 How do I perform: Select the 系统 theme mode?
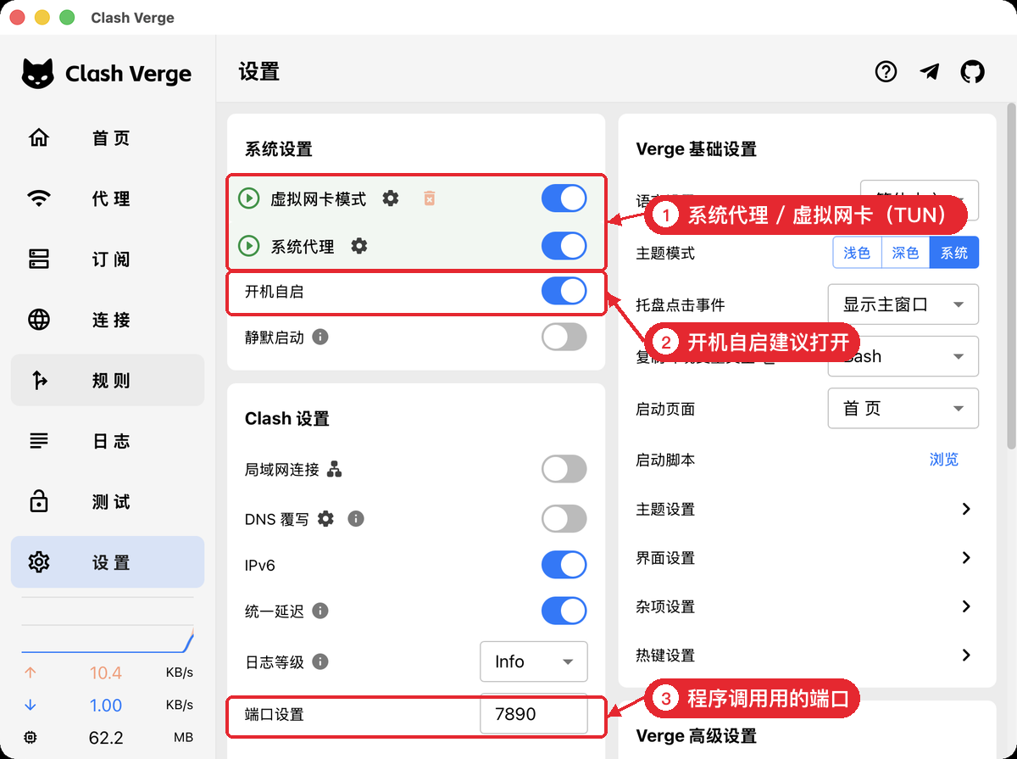click(954, 253)
